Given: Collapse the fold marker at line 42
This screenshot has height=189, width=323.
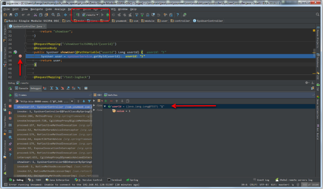Looking at the screenshot, I should click(x=26, y=77).
